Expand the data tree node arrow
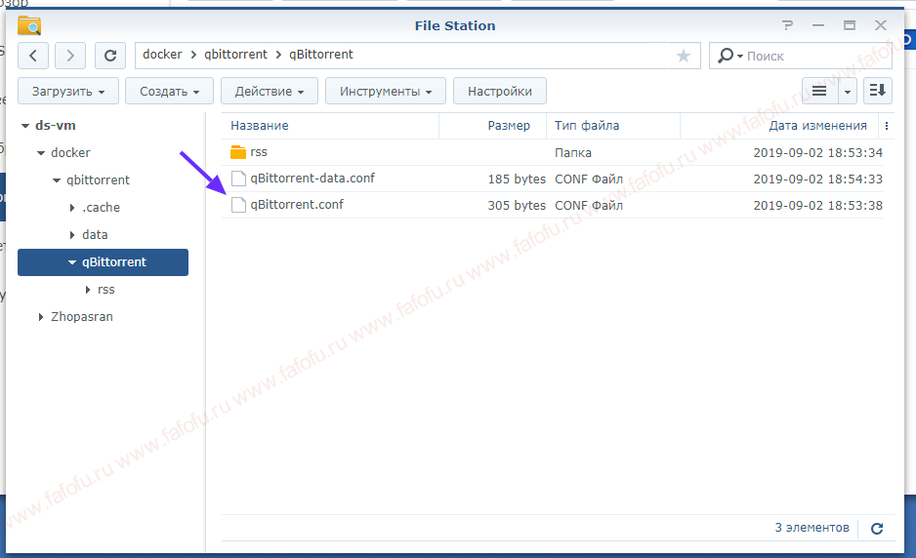This screenshot has height=558, width=916. click(x=72, y=235)
